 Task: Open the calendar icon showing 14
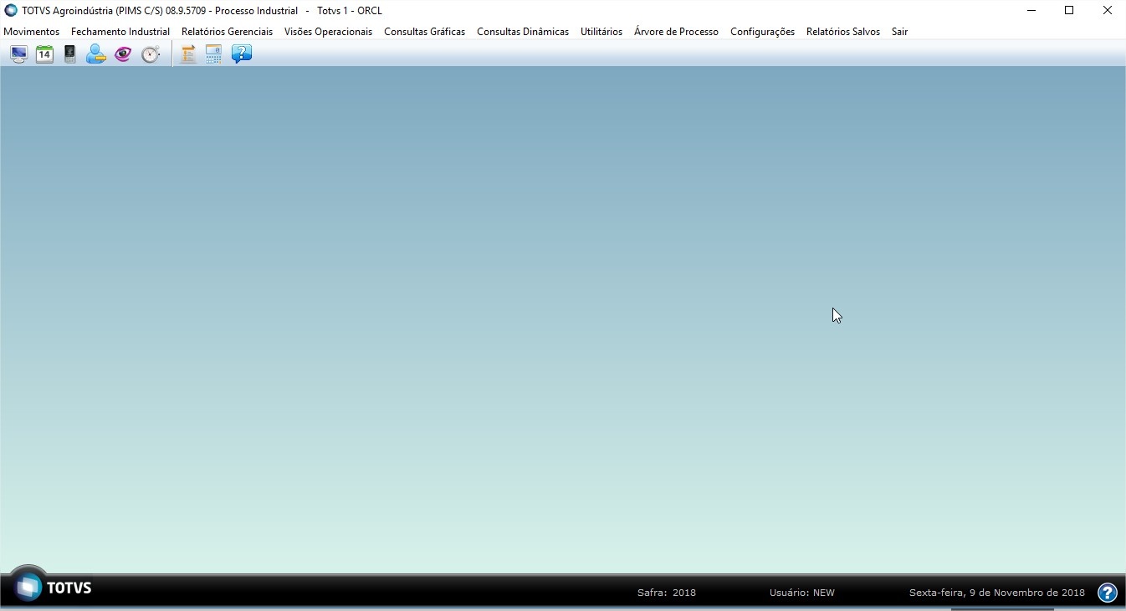44,54
